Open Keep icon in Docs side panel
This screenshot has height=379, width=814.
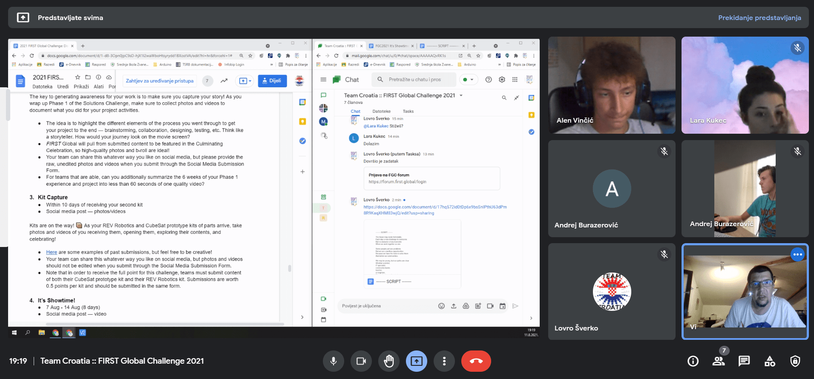point(302,122)
